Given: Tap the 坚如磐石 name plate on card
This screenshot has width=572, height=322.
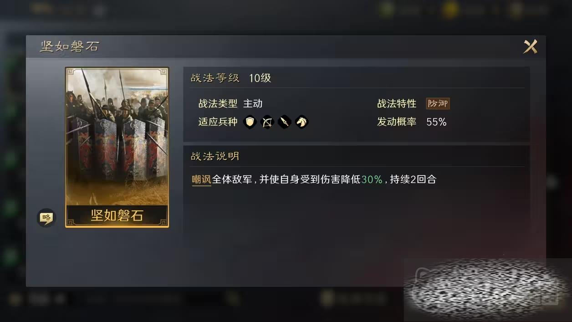Looking at the screenshot, I should pyautogui.click(x=117, y=215).
